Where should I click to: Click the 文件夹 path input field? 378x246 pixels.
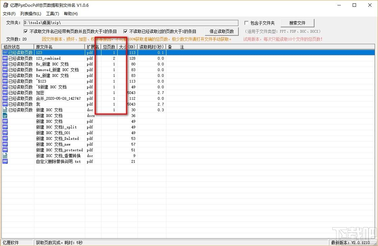pyautogui.click(x=131, y=23)
